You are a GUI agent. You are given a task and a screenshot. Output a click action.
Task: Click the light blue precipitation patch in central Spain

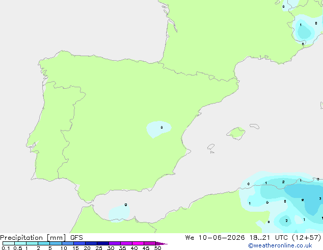158,129
